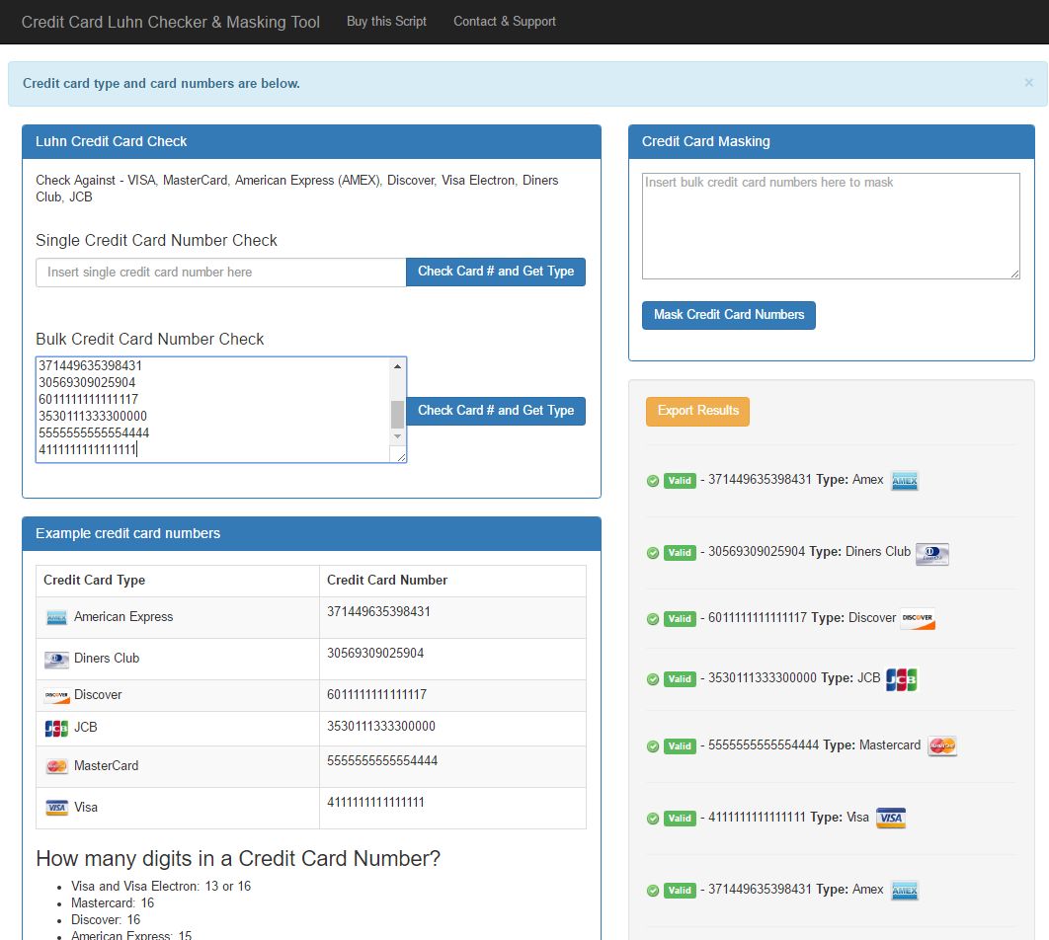Open Contact & Support from navbar
Screen dimensions: 1049x940
pyautogui.click(x=504, y=21)
